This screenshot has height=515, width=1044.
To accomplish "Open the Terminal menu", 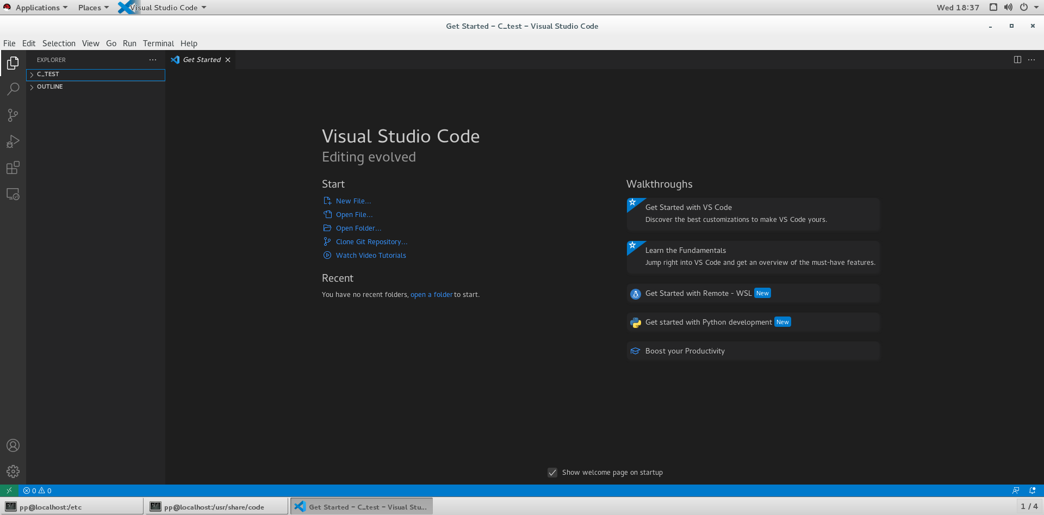I will click(158, 44).
